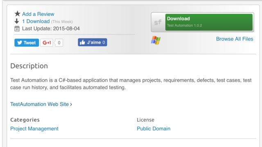Open the Public Domain license link

tap(154, 129)
